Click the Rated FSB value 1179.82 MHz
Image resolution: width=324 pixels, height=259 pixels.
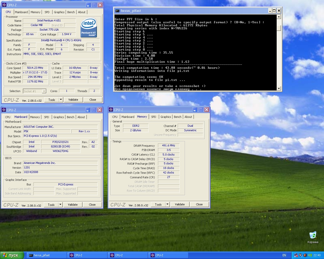pos(35,81)
